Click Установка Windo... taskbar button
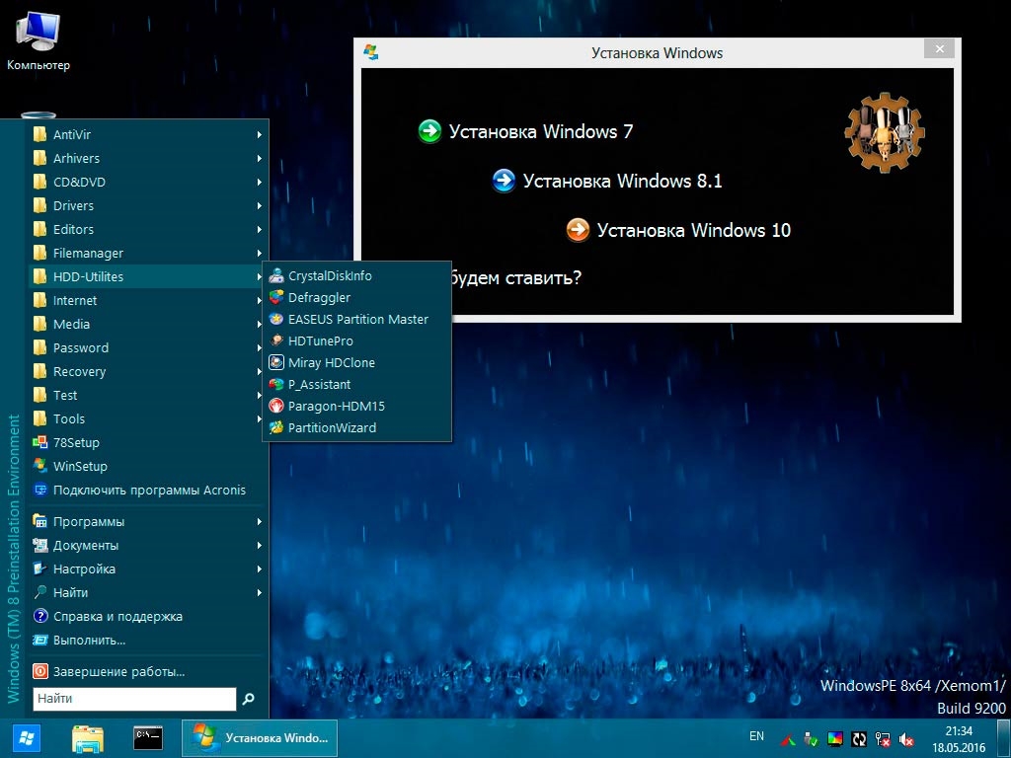Viewport: 1011px width, 758px height. click(x=260, y=738)
